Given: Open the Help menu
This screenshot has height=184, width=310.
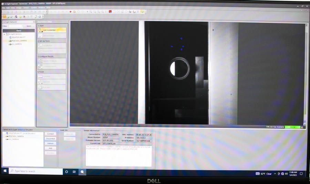Looking at the screenshot, I should pyautogui.click(x=48, y=8).
